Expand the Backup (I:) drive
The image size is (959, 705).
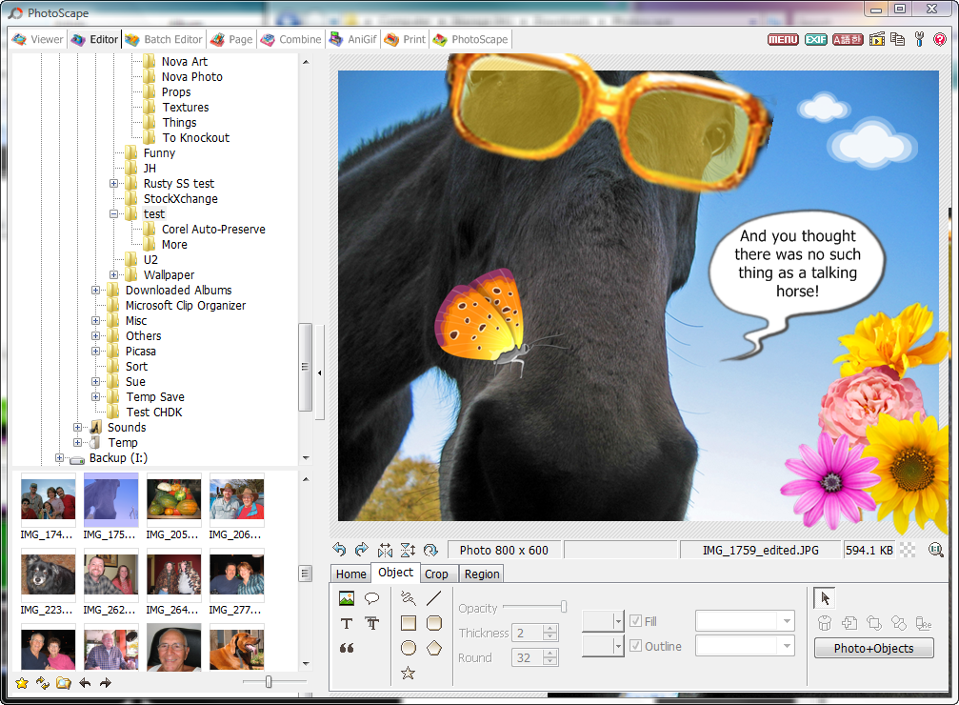point(59,457)
